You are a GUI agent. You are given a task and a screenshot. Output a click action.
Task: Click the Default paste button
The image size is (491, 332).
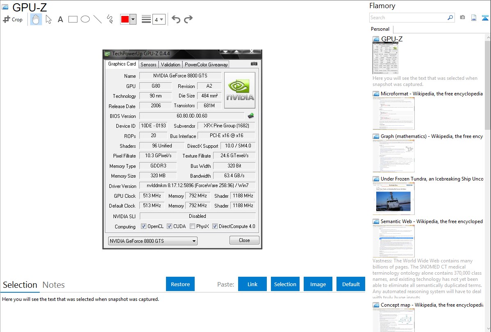[351, 284]
